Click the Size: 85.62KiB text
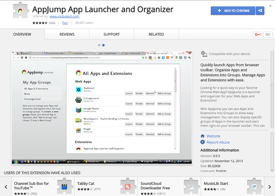The image size is (275, 196). [x=210, y=166]
